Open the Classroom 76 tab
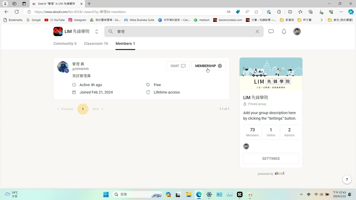The height and width of the screenshot is (200, 356). [96, 44]
